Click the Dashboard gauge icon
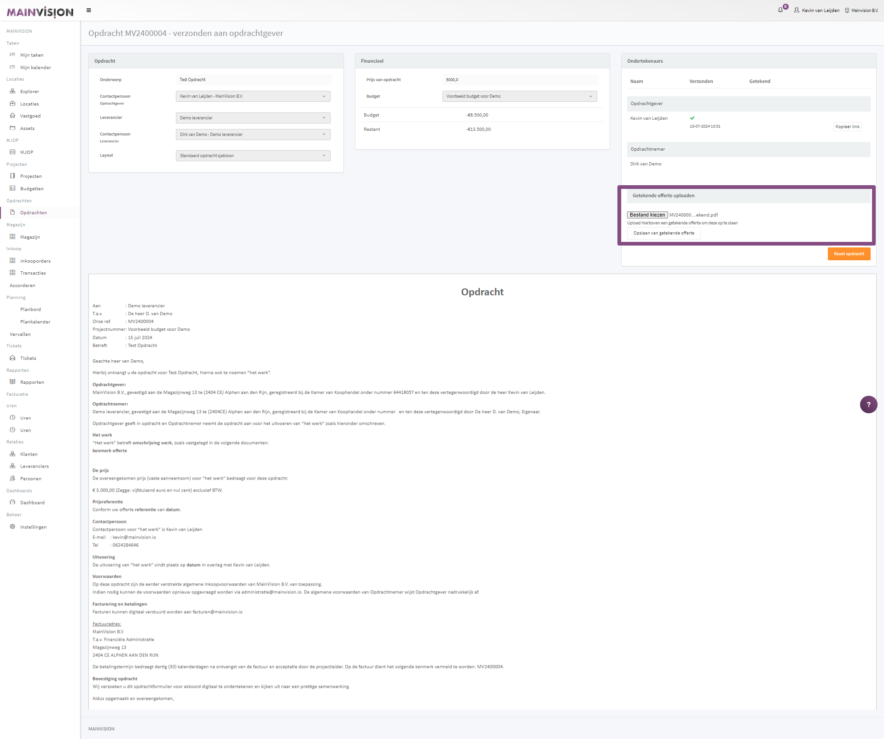The height and width of the screenshot is (739, 884). click(x=12, y=502)
